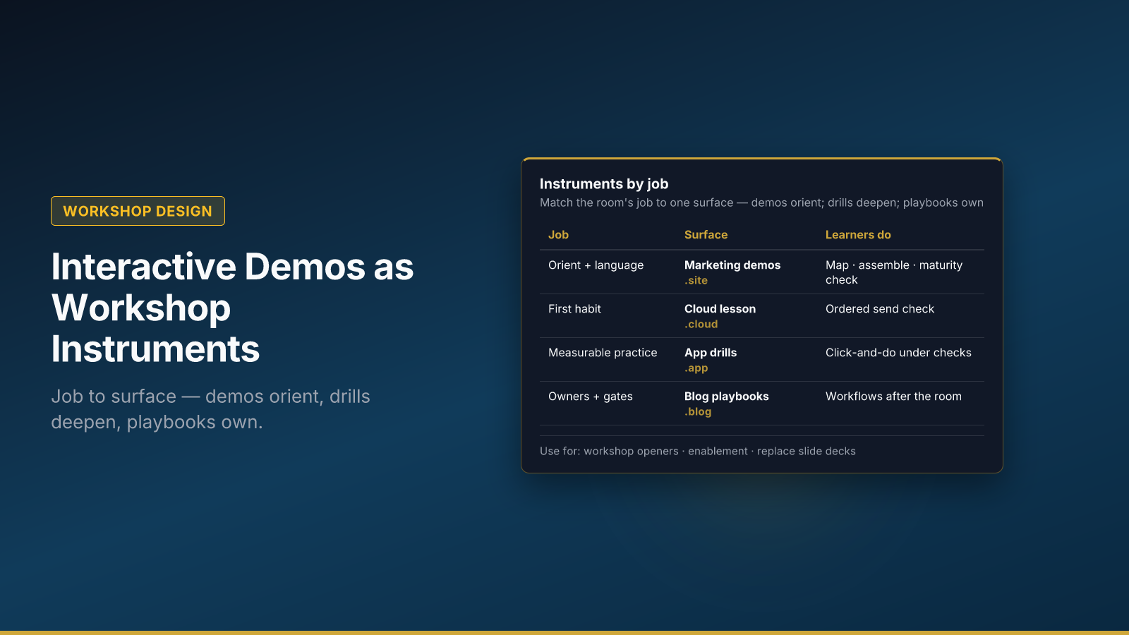Screen dimensions: 1129x635
Task: Click the 'Surface' column header
Action: [x=706, y=235]
